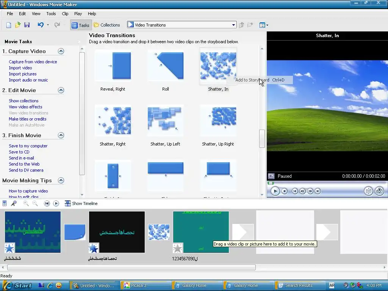Click the Split Clip icon

tap(368, 191)
